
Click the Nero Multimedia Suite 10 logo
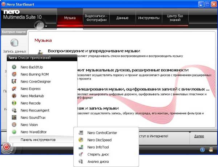pos(22,15)
